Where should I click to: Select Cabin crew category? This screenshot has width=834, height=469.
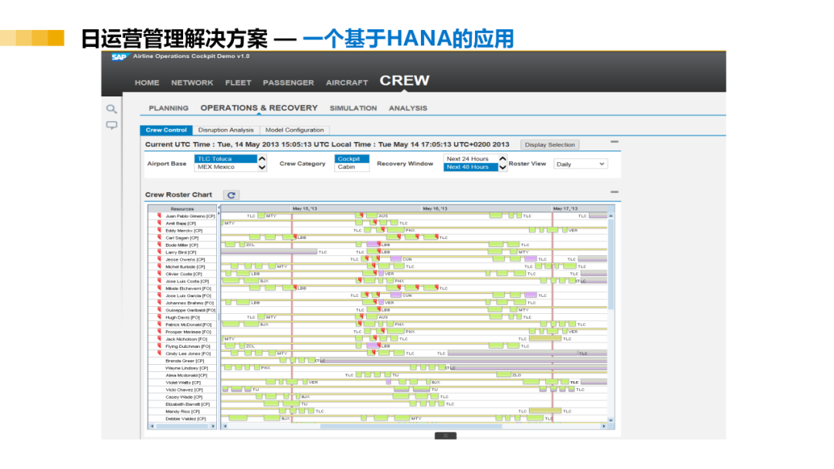(x=351, y=167)
